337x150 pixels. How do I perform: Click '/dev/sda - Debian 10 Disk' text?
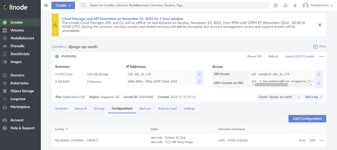tap(168, 138)
